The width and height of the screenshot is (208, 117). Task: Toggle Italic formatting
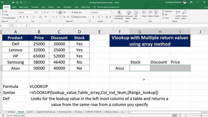(24, 17)
